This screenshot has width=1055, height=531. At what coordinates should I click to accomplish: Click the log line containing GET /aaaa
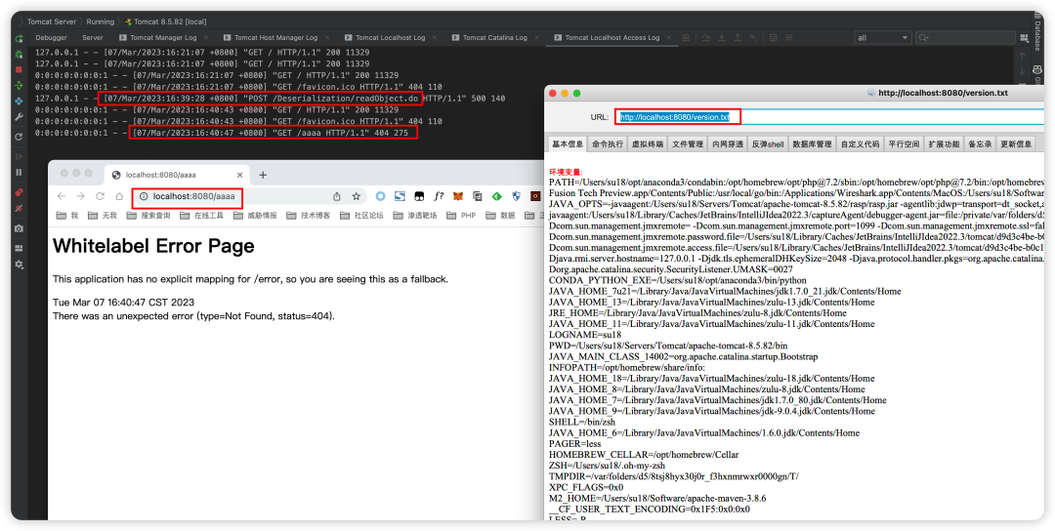[x=222, y=133]
